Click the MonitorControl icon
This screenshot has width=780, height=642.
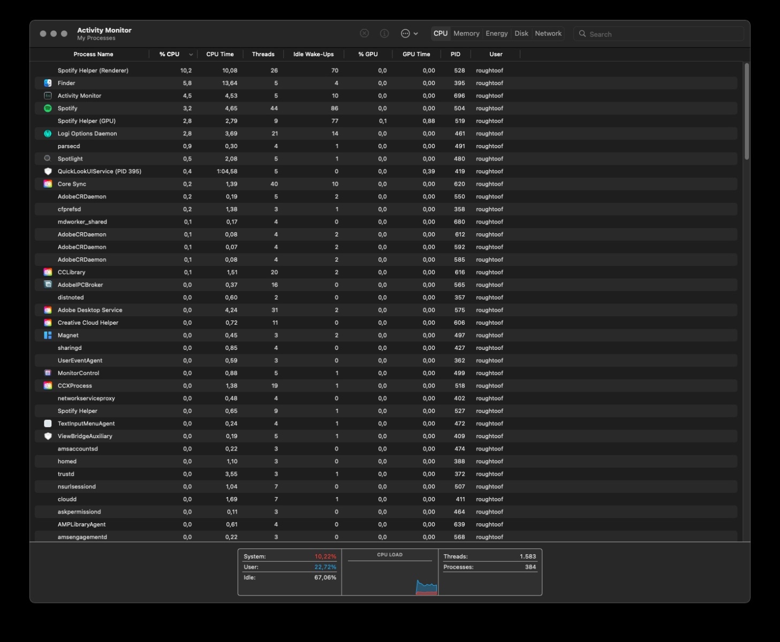[48, 373]
